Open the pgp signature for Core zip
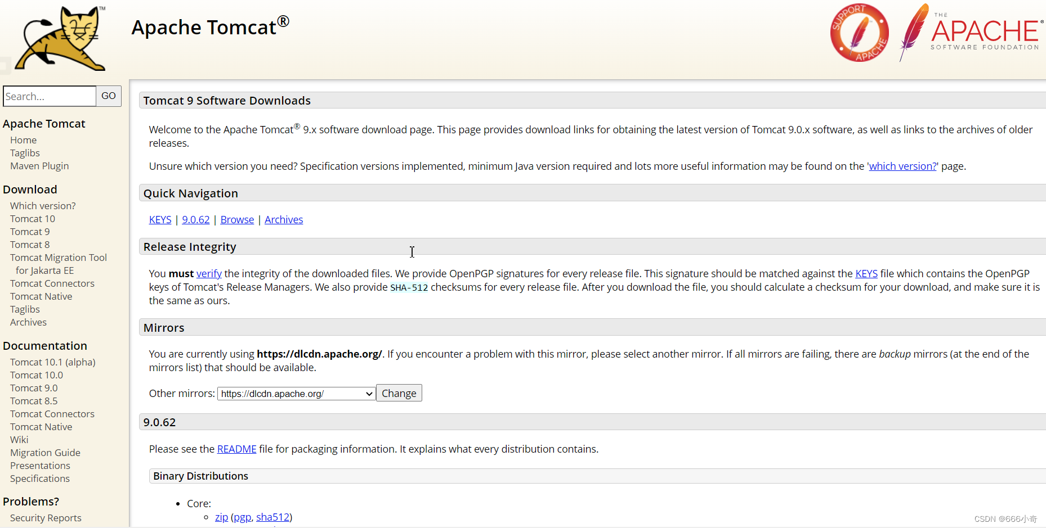 (x=242, y=517)
